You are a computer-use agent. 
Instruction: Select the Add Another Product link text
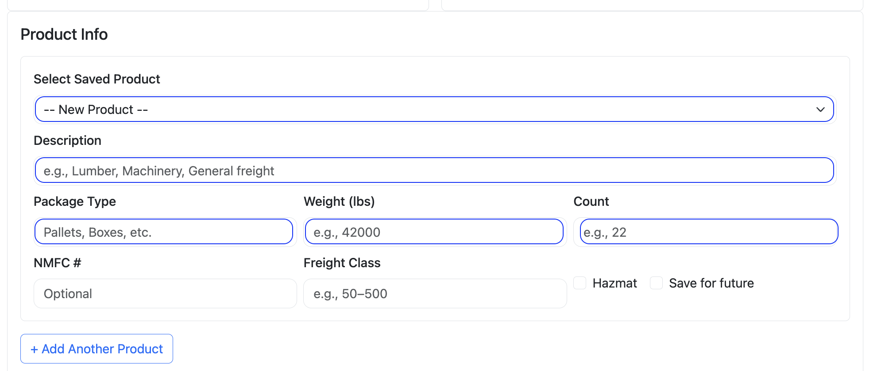point(97,349)
